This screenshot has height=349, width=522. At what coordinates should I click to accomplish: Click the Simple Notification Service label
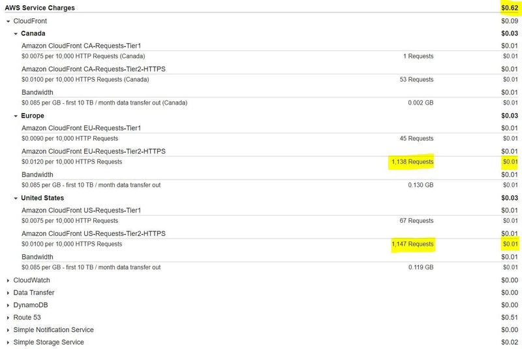(54, 329)
